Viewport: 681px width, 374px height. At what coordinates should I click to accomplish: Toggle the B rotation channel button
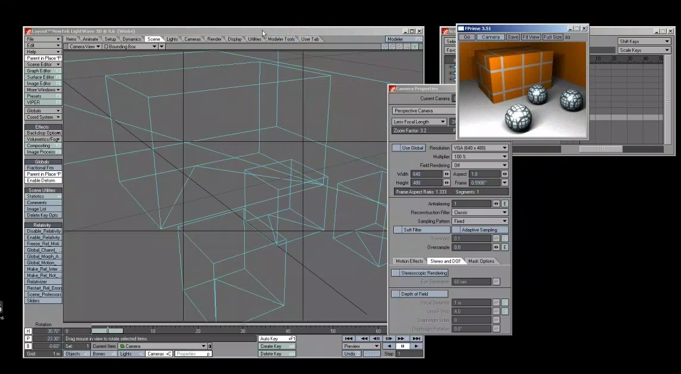coord(29,346)
